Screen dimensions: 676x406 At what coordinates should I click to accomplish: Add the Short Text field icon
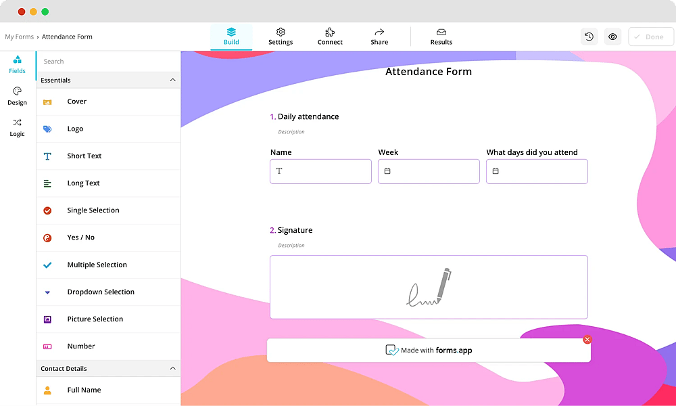click(47, 156)
